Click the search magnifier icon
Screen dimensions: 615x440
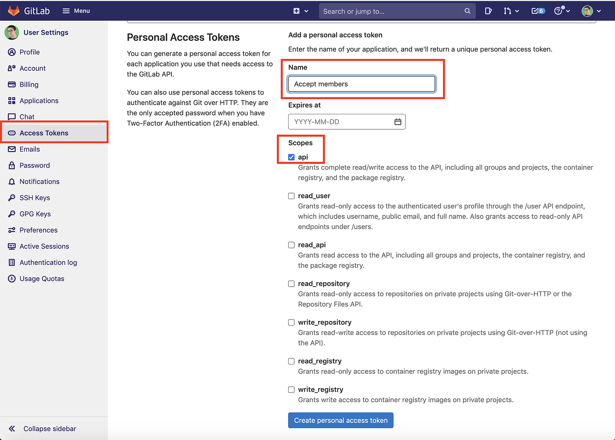tap(467, 11)
